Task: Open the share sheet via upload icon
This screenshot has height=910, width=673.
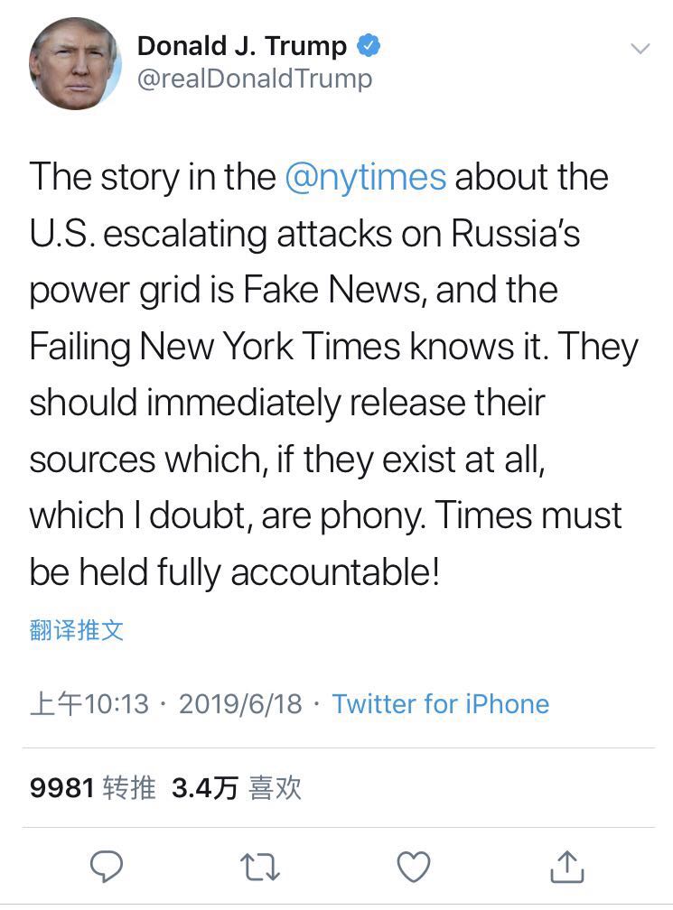Action: click(566, 867)
